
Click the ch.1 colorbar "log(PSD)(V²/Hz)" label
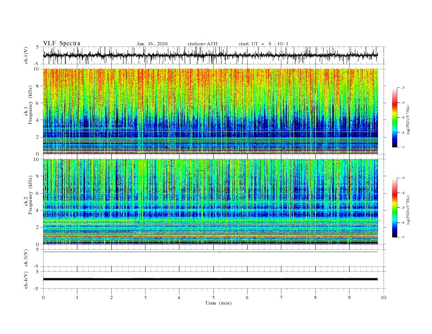click(x=408, y=120)
